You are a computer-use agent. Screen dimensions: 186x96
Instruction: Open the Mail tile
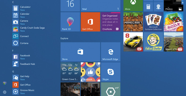click(x=100, y=6)
